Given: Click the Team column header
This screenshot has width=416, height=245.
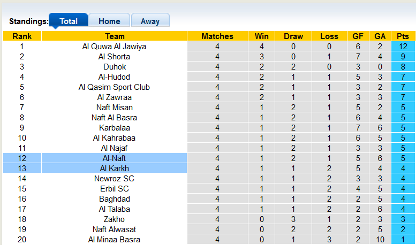Looking at the screenshot, I should pos(114,36).
